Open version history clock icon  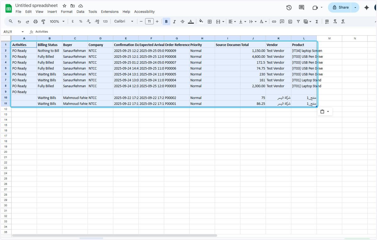(289, 8)
